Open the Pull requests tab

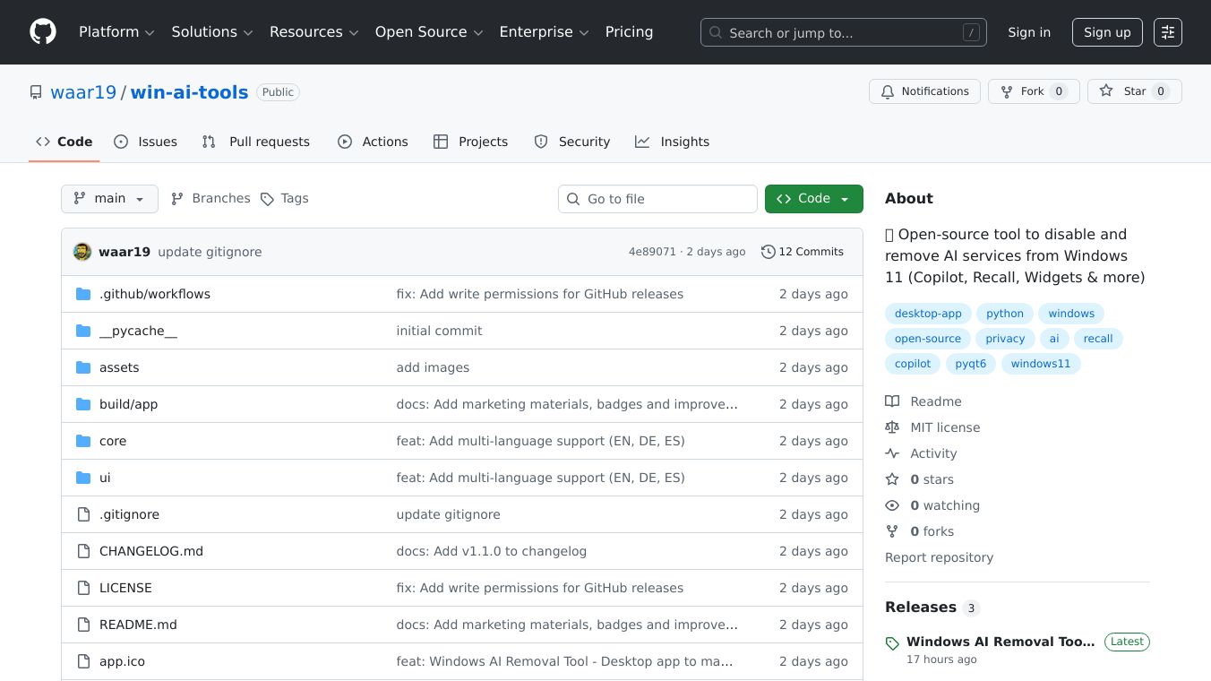(256, 142)
